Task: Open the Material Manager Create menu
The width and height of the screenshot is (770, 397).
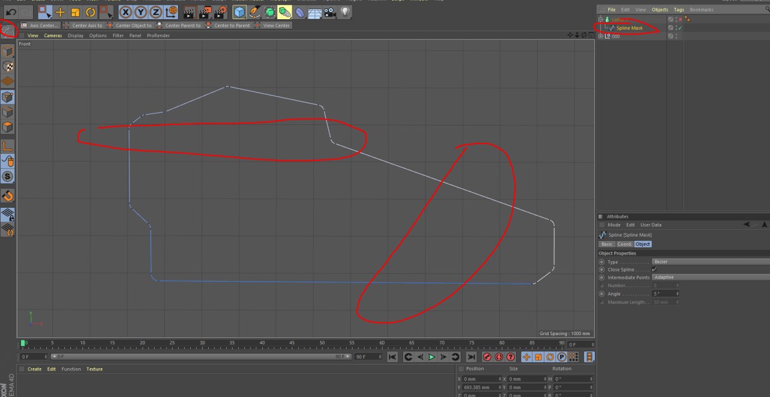Action: pos(34,369)
